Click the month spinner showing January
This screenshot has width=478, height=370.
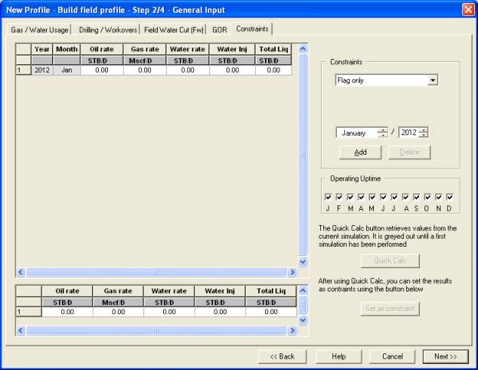pos(362,132)
